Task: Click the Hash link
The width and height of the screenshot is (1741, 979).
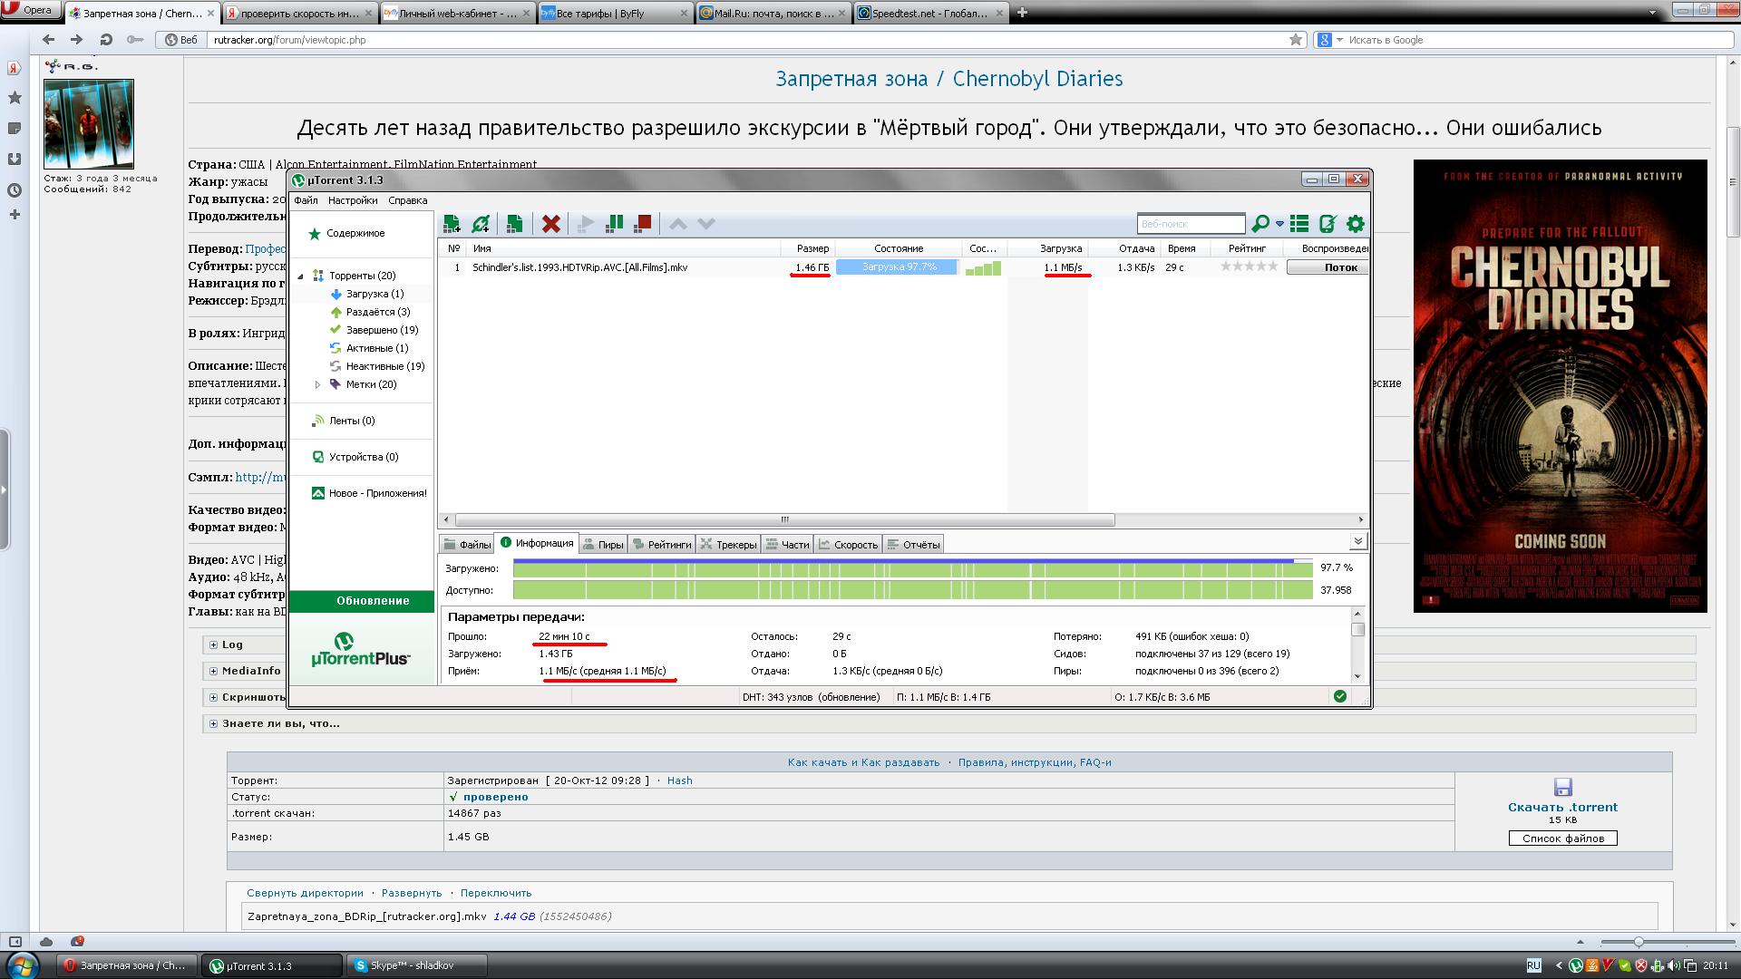Action: tap(679, 780)
